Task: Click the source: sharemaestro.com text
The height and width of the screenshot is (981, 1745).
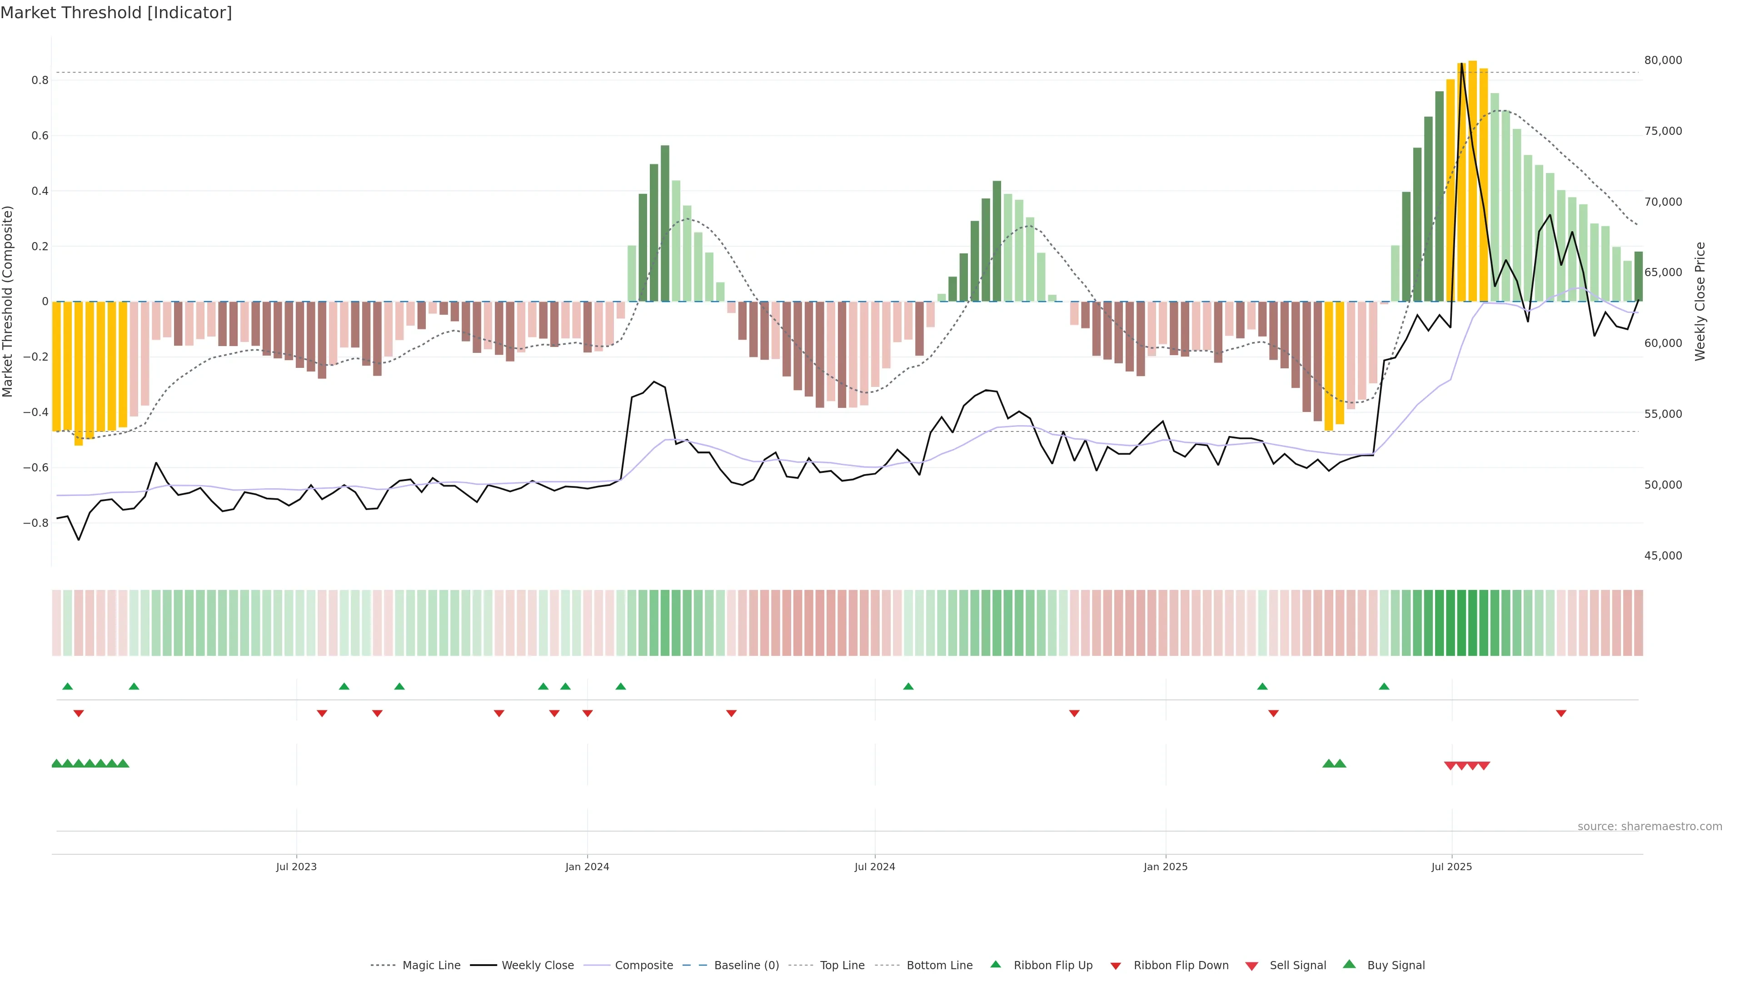Action: (1650, 827)
